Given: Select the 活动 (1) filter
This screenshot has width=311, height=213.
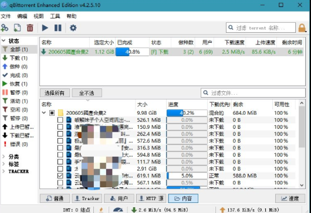Looking at the screenshot, I should [19, 101].
